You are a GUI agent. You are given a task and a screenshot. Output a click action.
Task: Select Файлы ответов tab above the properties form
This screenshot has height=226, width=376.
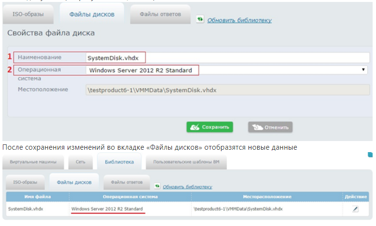click(160, 14)
